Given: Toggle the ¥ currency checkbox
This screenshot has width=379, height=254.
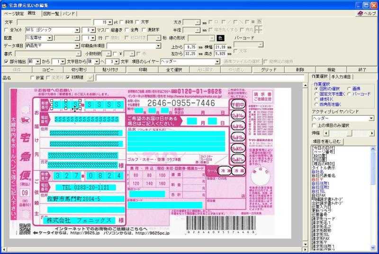Looking at the screenshot, I should point(115,54).
